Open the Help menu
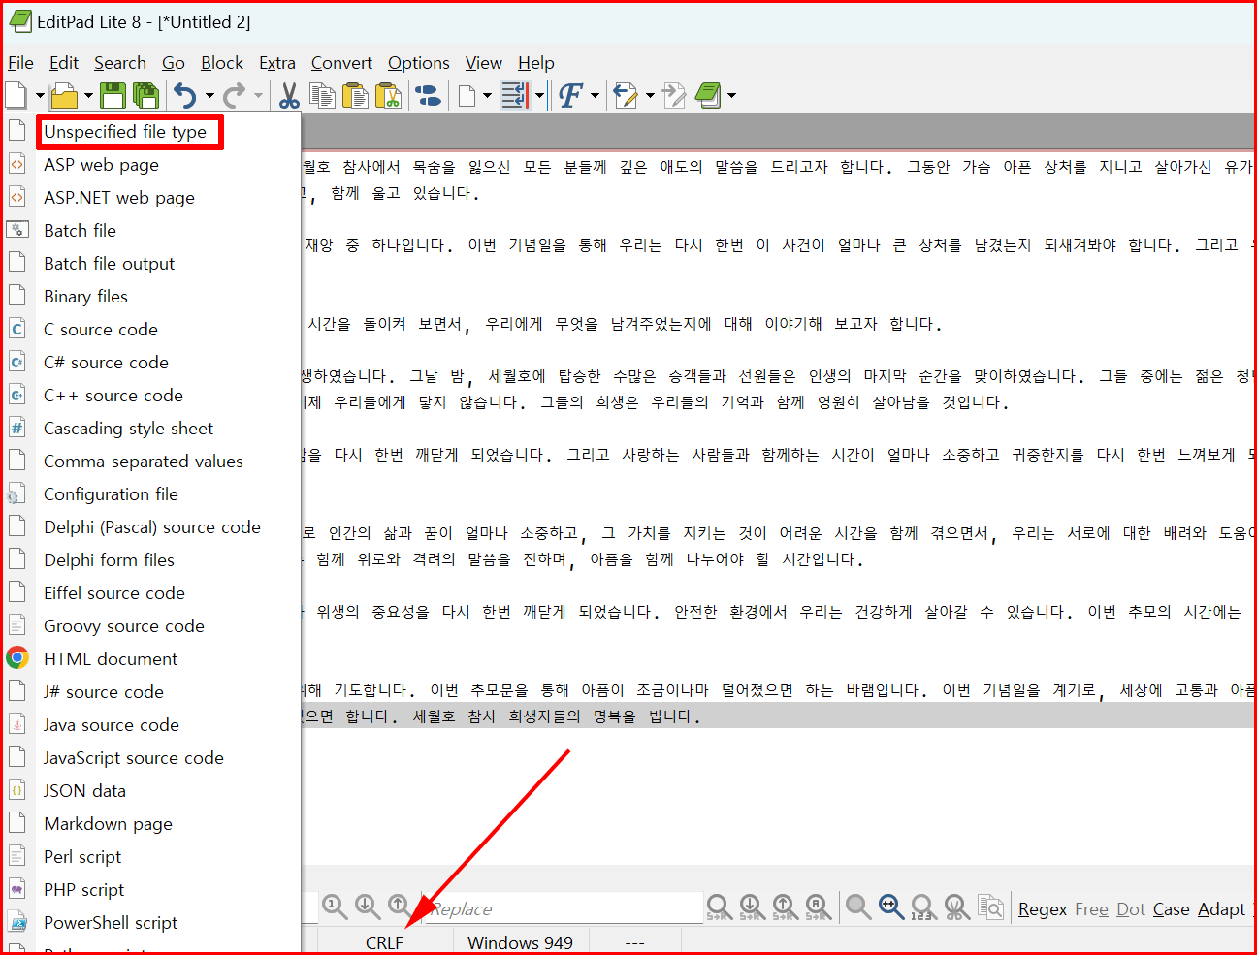The height and width of the screenshot is (955, 1257). pyautogui.click(x=536, y=63)
